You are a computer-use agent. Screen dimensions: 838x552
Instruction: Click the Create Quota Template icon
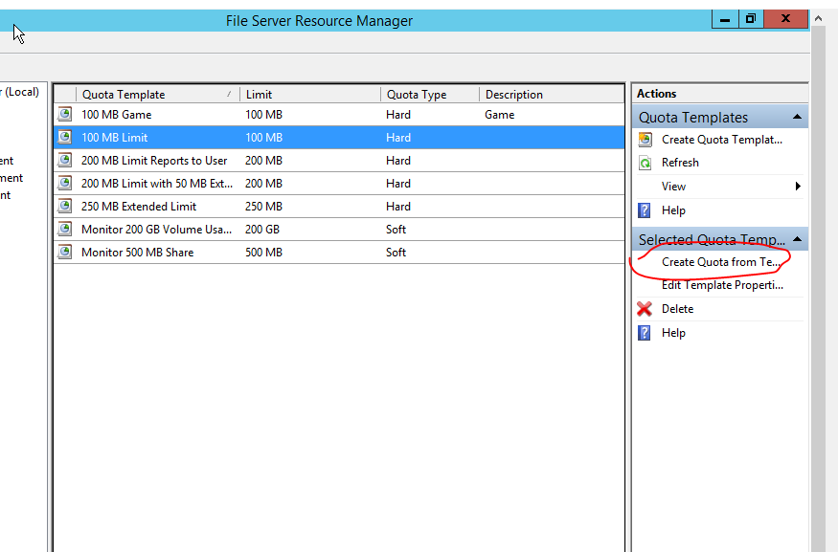click(x=644, y=139)
